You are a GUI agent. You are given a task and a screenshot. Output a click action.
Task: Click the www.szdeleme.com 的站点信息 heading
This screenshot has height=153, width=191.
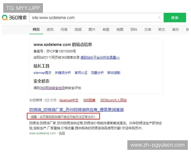pos(63,45)
